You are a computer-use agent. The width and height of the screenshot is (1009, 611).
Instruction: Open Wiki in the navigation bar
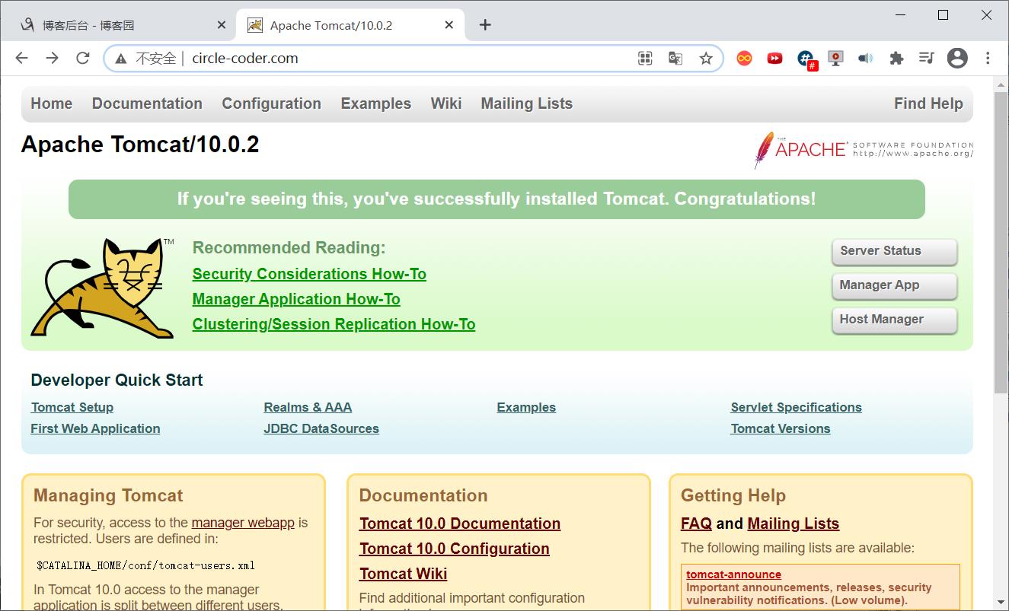coord(446,103)
